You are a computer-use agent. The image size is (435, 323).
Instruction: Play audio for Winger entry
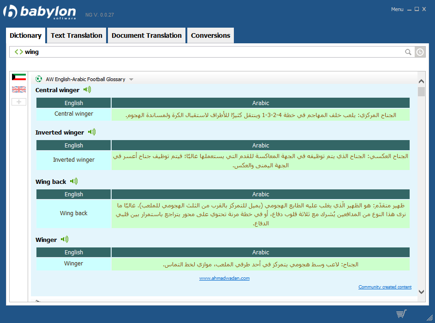pyautogui.click(x=65, y=240)
